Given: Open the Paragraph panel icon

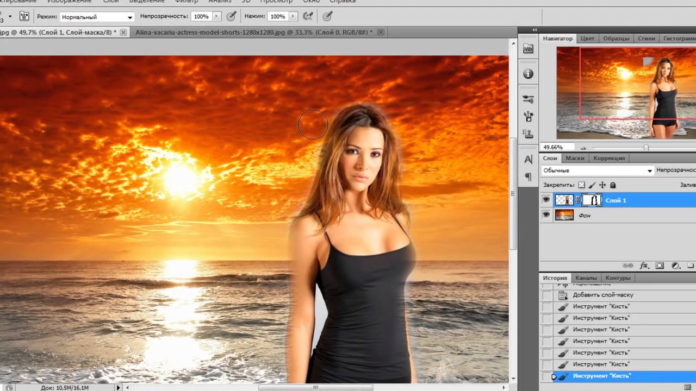Looking at the screenshot, I should 528,176.
